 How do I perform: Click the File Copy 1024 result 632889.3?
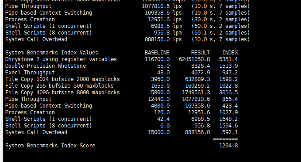point(197,79)
